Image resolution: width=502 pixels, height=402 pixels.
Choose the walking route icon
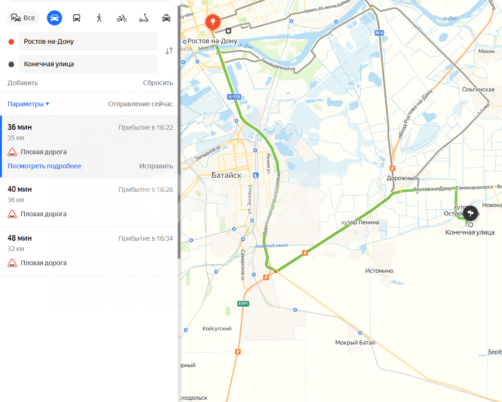(99, 18)
